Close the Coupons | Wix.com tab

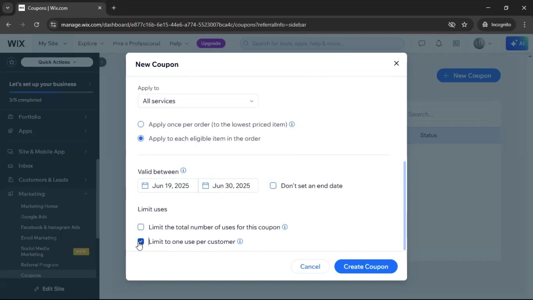(100, 8)
